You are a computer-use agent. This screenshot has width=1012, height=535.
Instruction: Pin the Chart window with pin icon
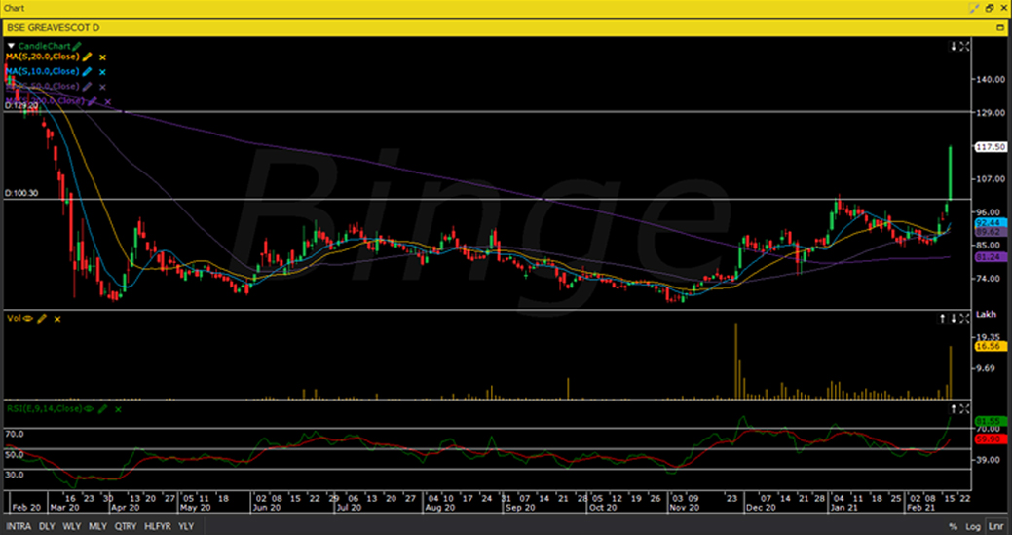[975, 8]
